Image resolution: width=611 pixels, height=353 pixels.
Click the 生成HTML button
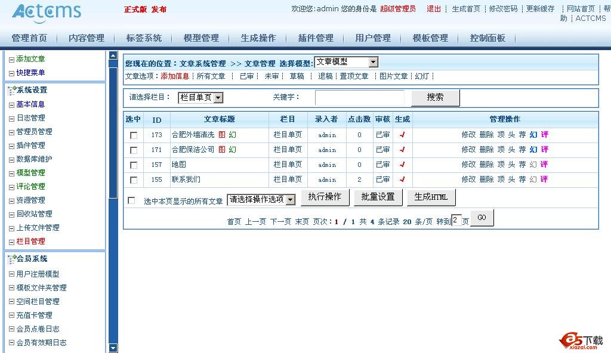[431, 197]
